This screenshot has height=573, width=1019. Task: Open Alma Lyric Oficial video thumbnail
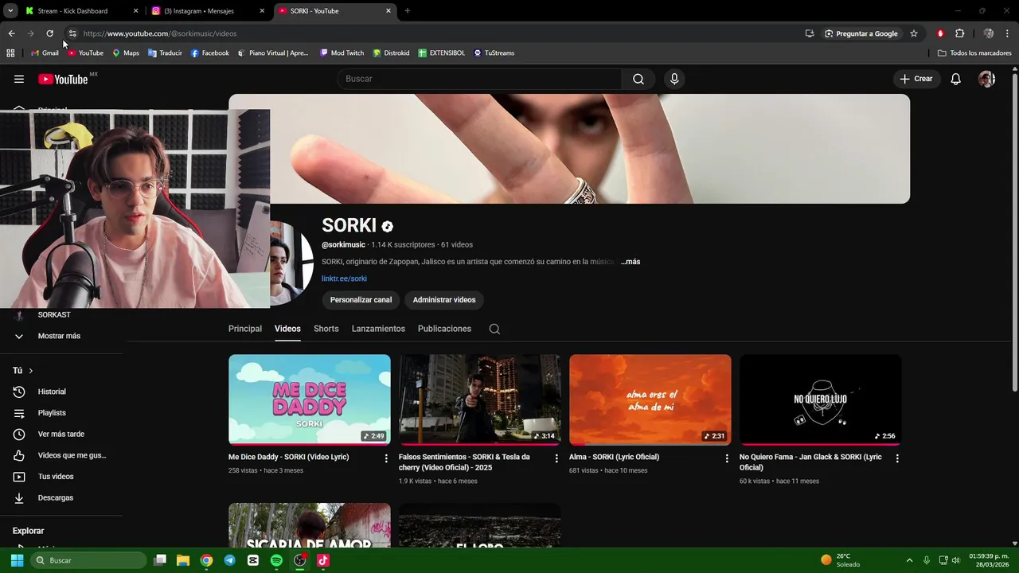[x=650, y=400]
